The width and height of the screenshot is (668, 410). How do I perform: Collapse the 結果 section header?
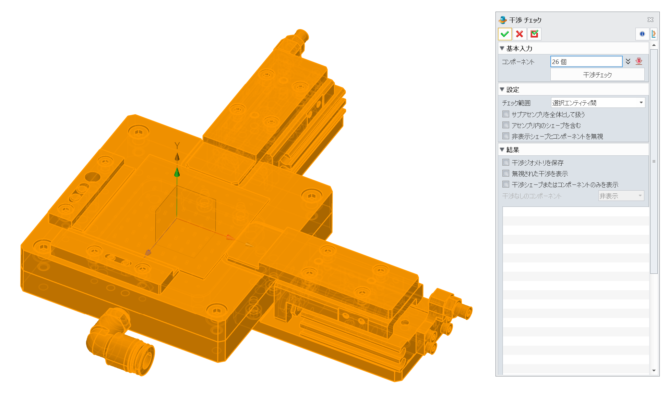tap(502, 150)
